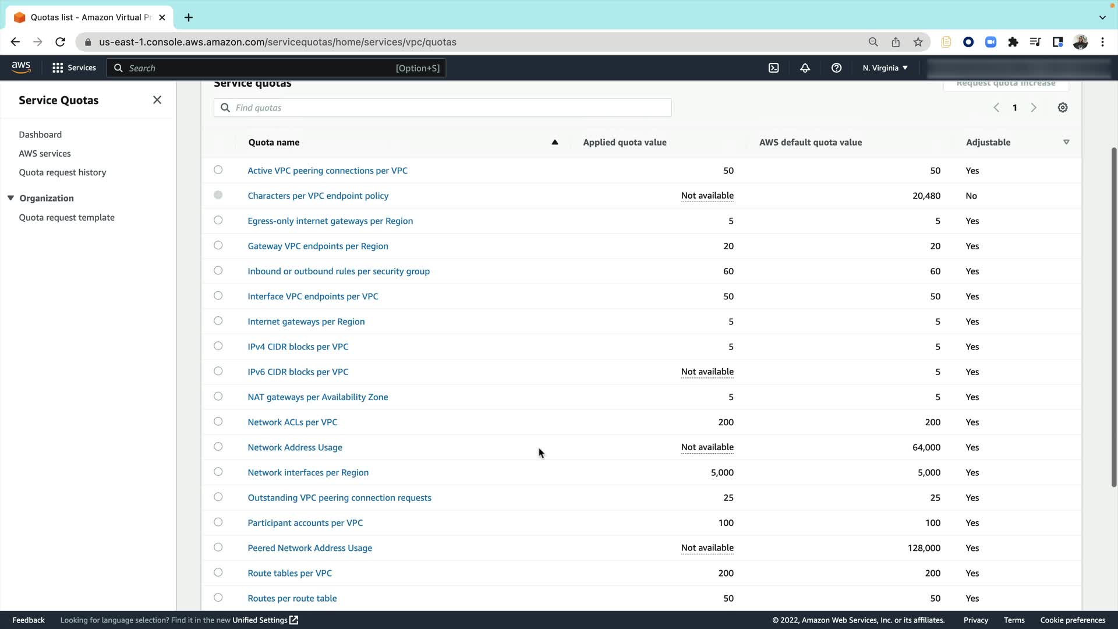Image resolution: width=1118 pixels, height=629 pixels.
Task: Select Route tables per VPC radio button
Action: pyautogui.click(x=218, y=573)
